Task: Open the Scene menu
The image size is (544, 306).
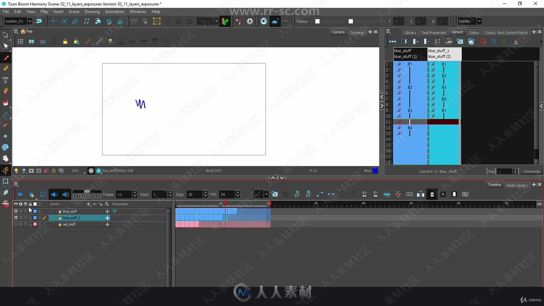Action: tap(74, 11)
